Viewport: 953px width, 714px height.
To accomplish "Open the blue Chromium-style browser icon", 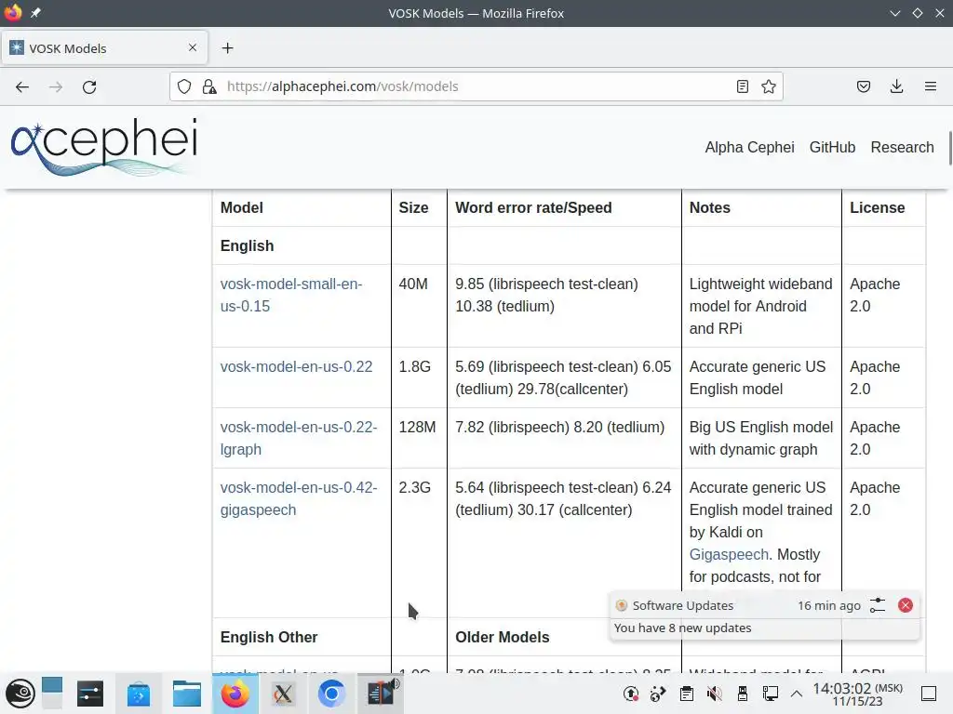I will (x=332, y=694).
